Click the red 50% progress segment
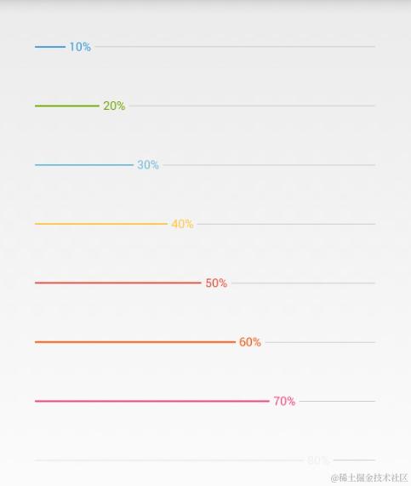The width and height of the screenshot is (411, 486). [x=118, y=283]
